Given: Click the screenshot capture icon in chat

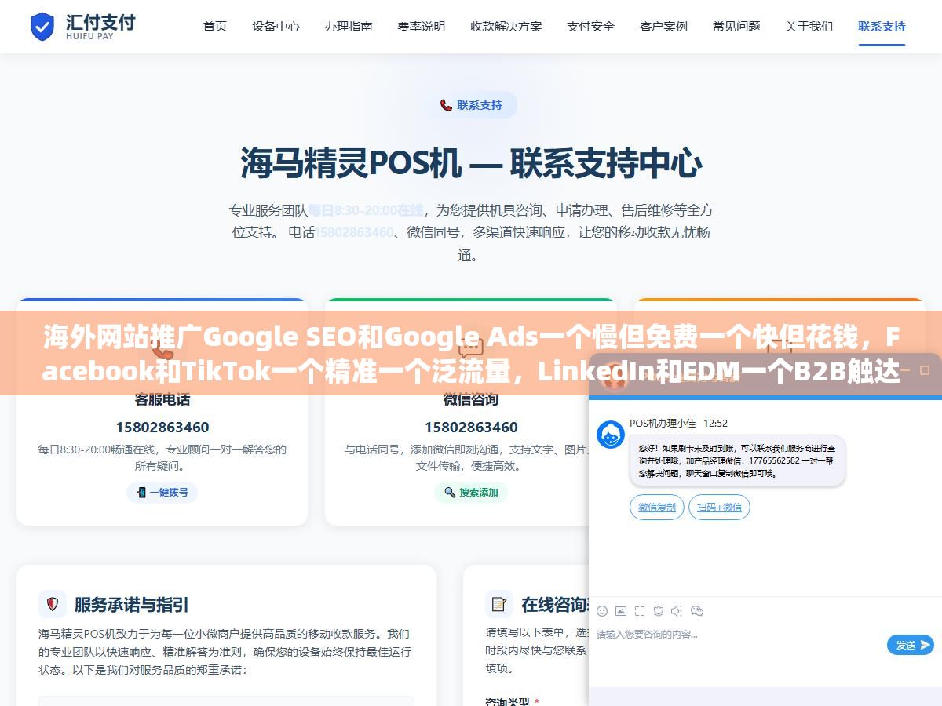Looking at the screenshot, I should [x=640, y=611].
